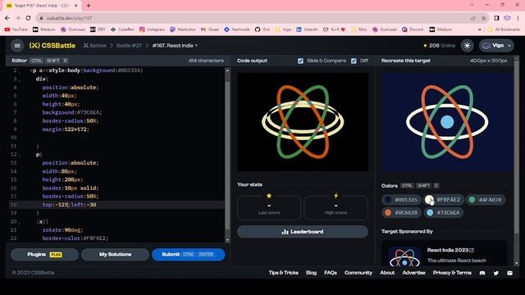
Task: Select the Target #187 browser tab
Action: tap(43, 6)
